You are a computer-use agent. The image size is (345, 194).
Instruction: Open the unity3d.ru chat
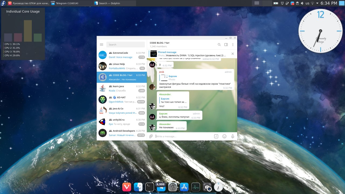(122, 122)
